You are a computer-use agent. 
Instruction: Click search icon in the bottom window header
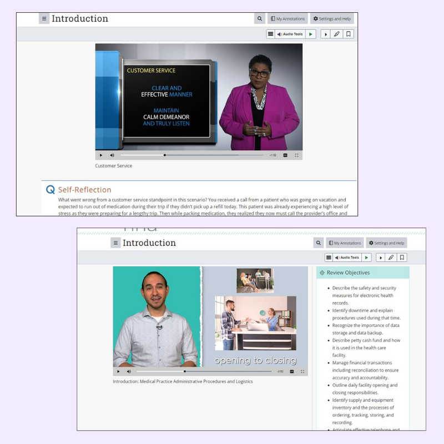pyautogui.click(x=318, y=243)
